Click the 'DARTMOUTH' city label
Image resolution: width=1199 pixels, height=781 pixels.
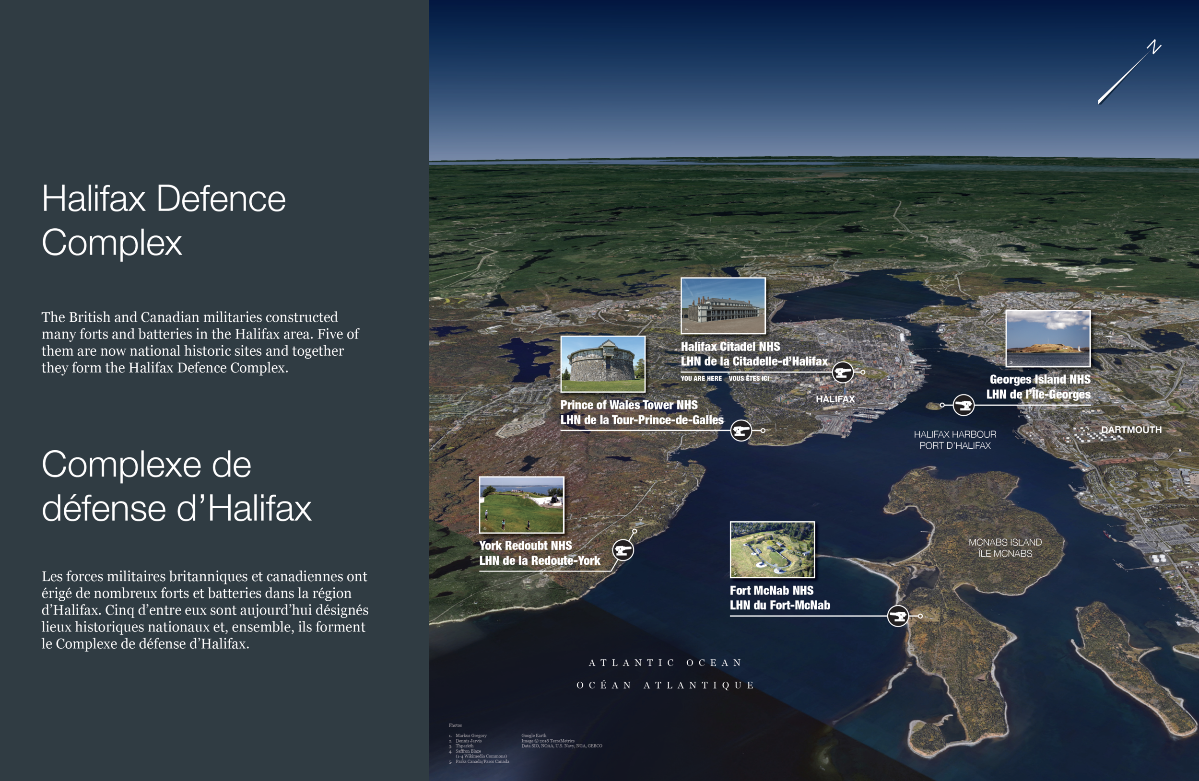(x=1131, y=430)
